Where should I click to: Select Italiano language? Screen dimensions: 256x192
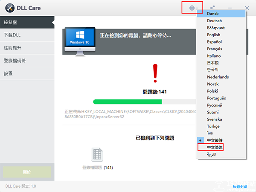(221, 56)
